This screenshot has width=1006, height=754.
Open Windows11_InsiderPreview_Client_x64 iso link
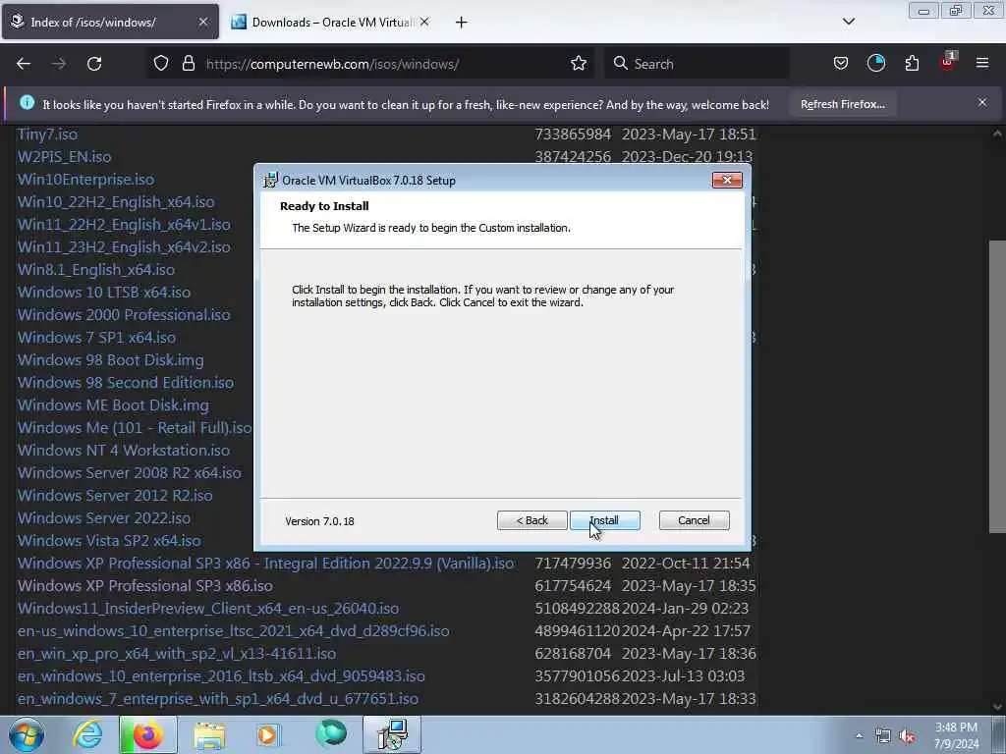point(208,609)
